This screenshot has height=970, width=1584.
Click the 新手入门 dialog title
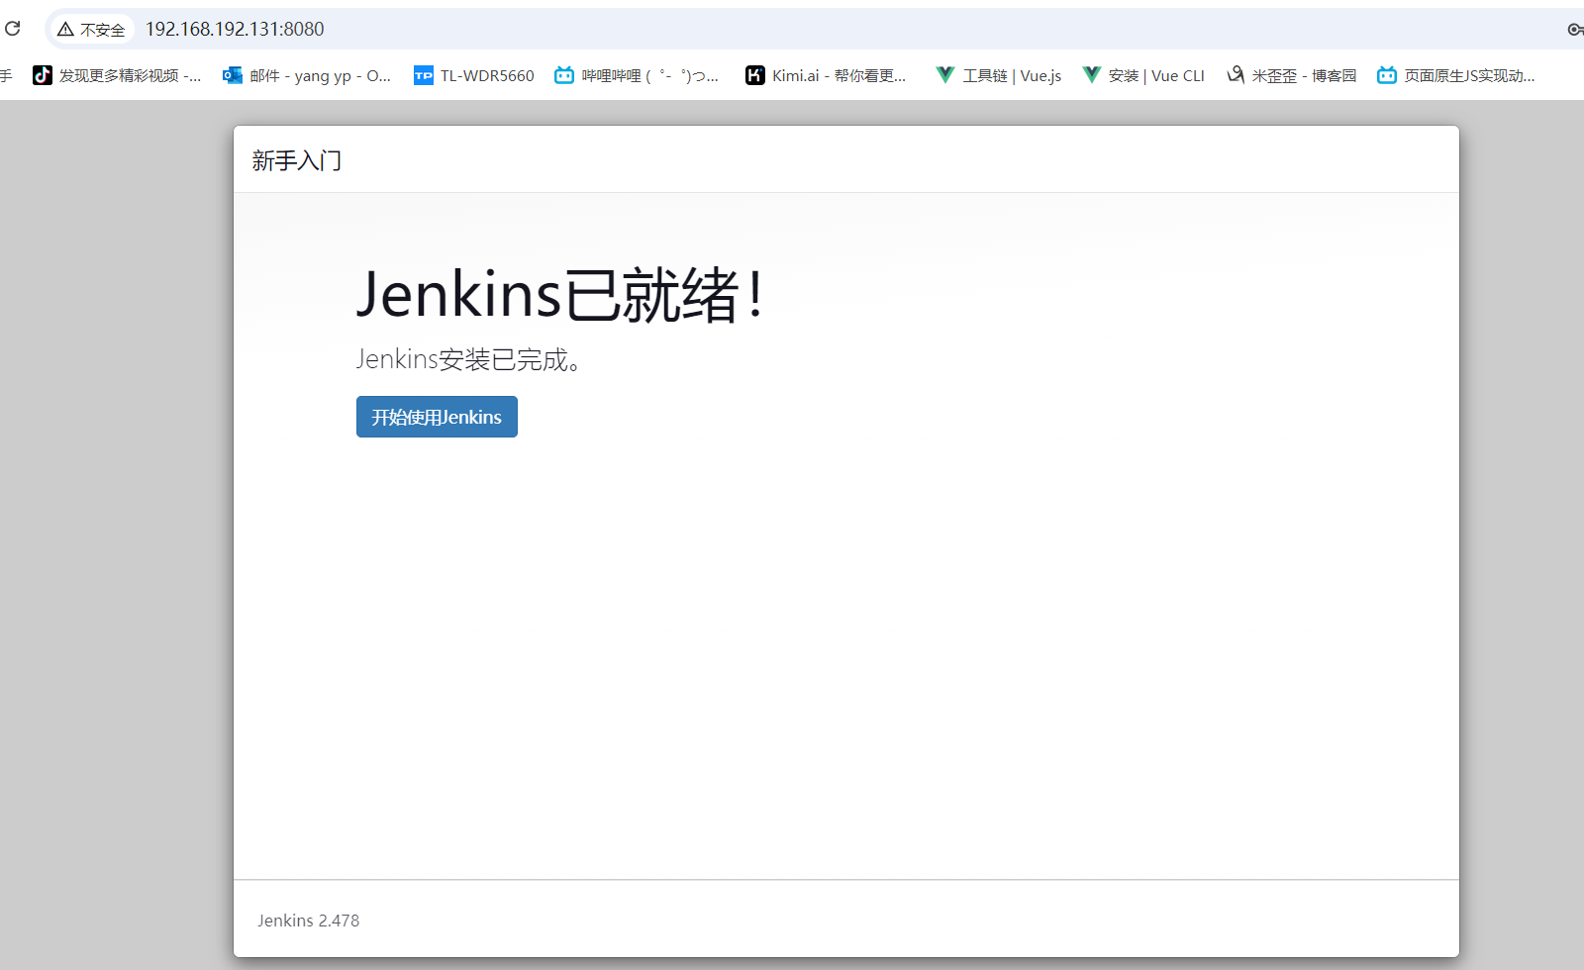pyautogui.click(x=297, y=160)
